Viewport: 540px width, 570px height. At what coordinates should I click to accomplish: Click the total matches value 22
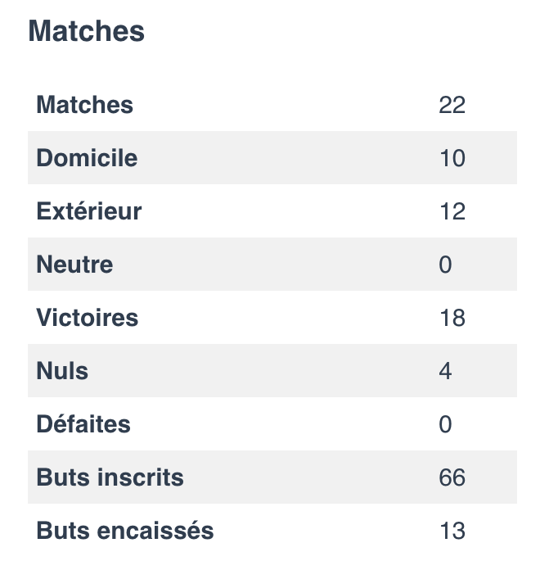coord(452,105)
